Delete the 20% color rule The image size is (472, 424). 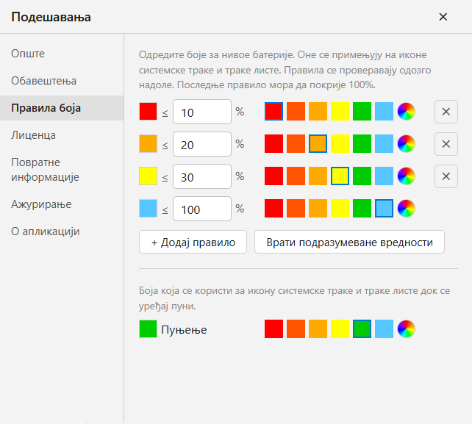click(x=446, y=144)
